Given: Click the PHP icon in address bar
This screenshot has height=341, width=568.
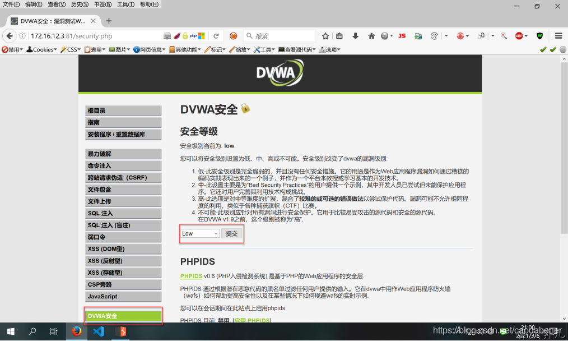Looking at the screenshot, I should [193, 36].
